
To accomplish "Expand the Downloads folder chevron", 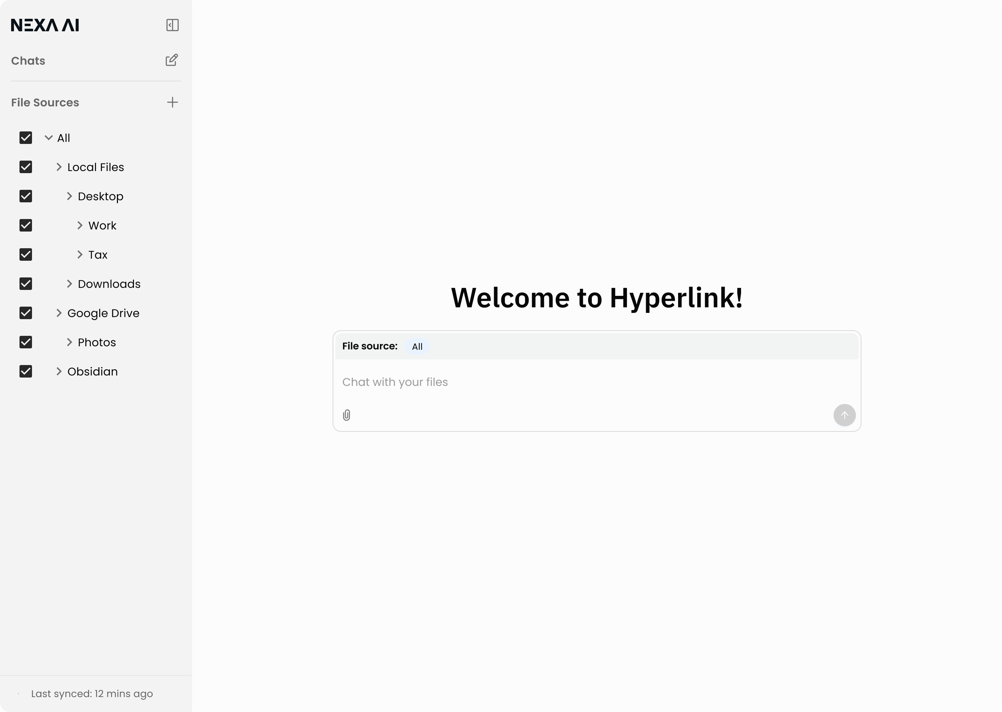I will 69,284.
